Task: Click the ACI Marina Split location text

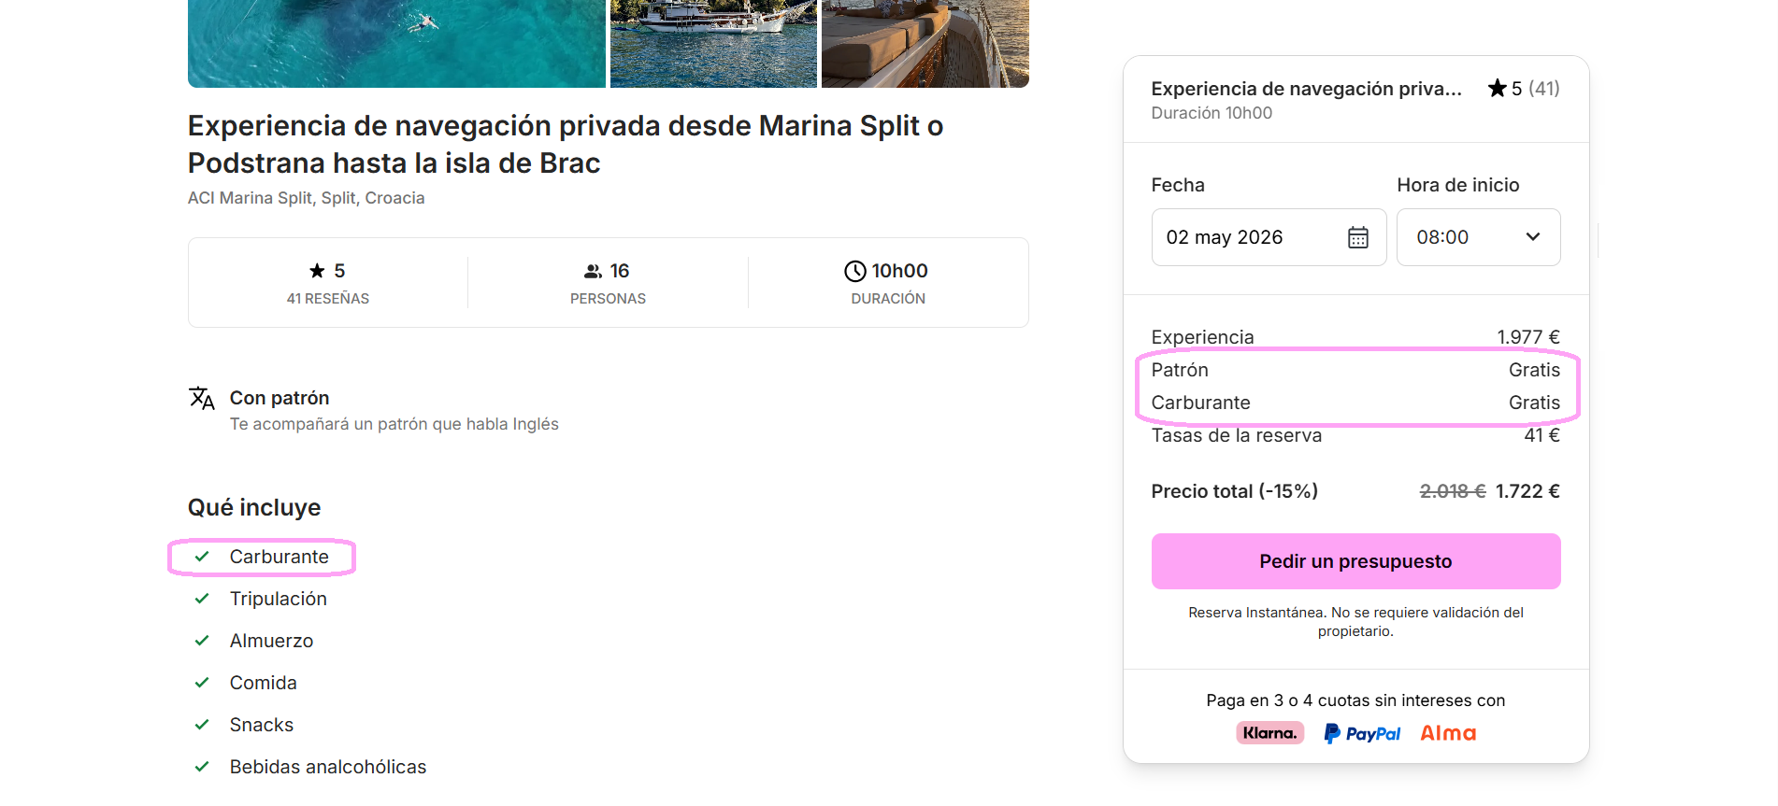Action: click(x=306, y=198)
